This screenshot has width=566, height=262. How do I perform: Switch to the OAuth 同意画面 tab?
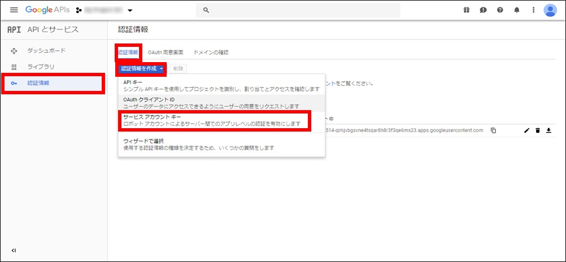coord(166,53)
